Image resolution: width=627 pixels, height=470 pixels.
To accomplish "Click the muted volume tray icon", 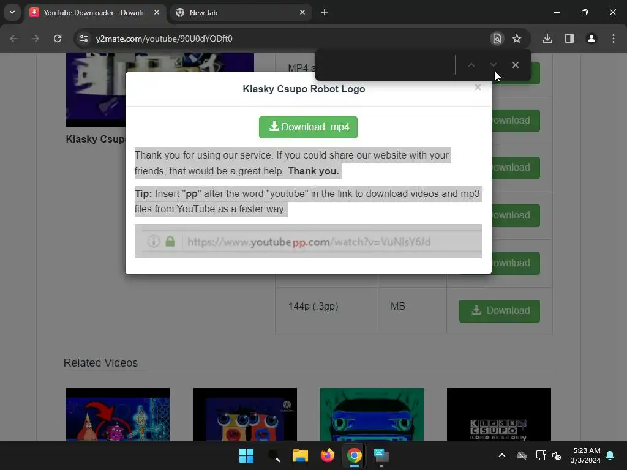I will pyautogui.click(x=557, y=455).
